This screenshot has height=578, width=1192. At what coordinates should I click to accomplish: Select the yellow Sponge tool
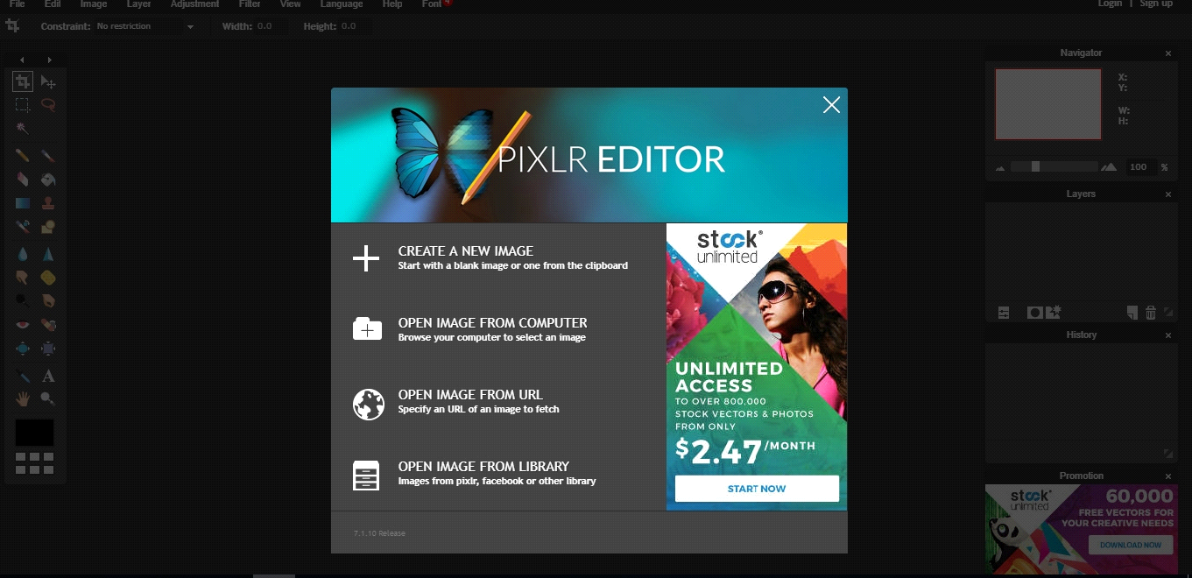pyautogui.click(x=48, y=278)
